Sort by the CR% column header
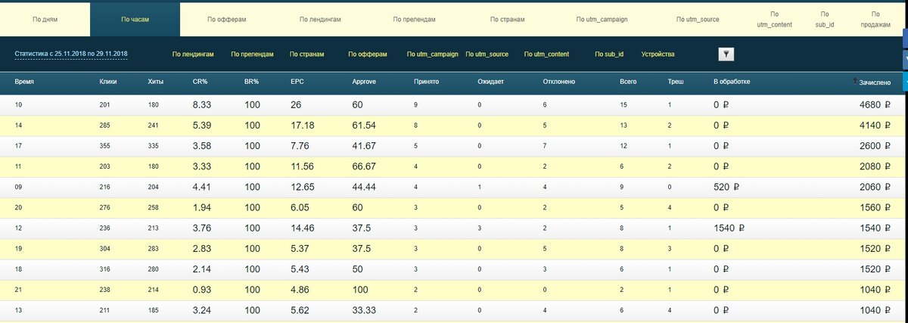908x323 pixels. pos(201,81)
